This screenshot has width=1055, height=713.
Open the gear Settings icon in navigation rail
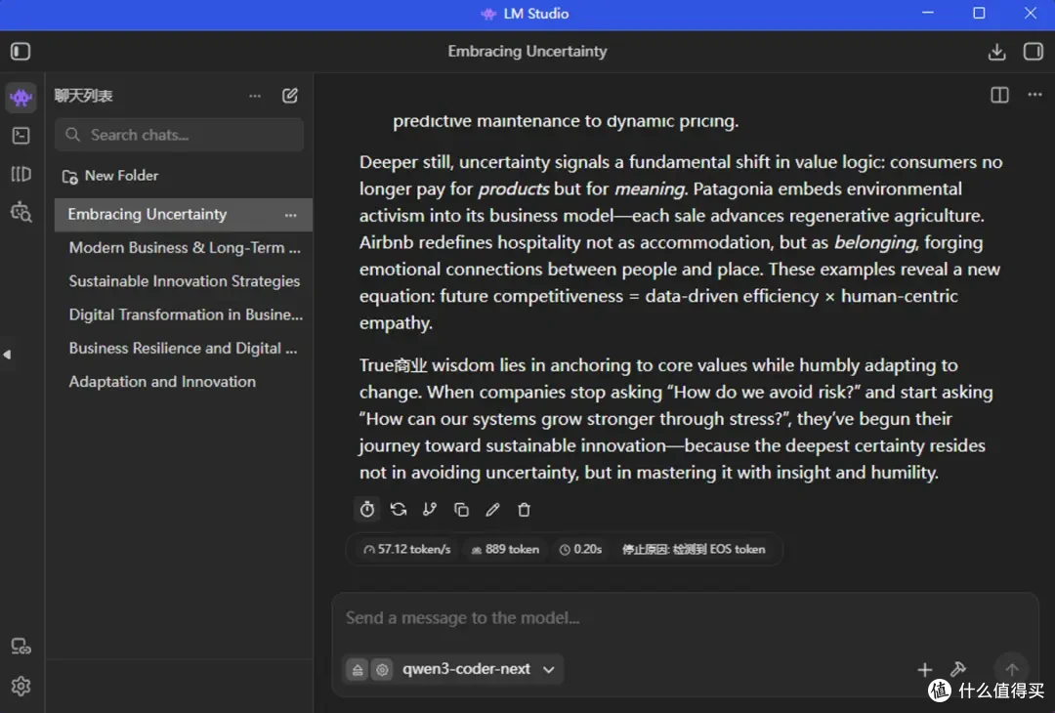click(x=21, y=686)
